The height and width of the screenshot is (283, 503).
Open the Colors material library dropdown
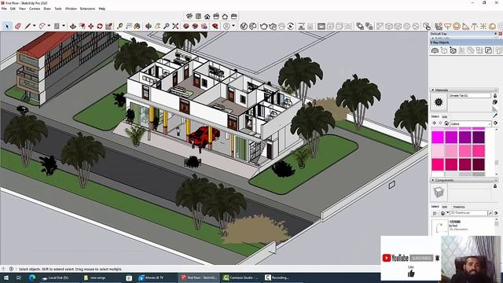(471, 123)
